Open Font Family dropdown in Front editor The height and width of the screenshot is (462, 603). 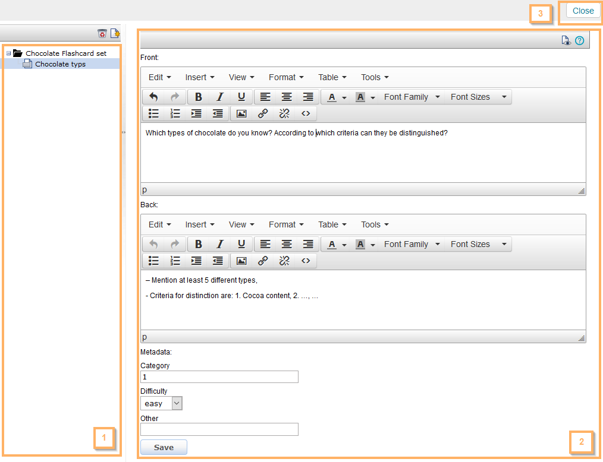[412, 97]
